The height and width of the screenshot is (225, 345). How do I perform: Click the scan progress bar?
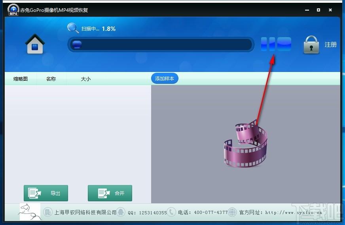tap(161, 44)
